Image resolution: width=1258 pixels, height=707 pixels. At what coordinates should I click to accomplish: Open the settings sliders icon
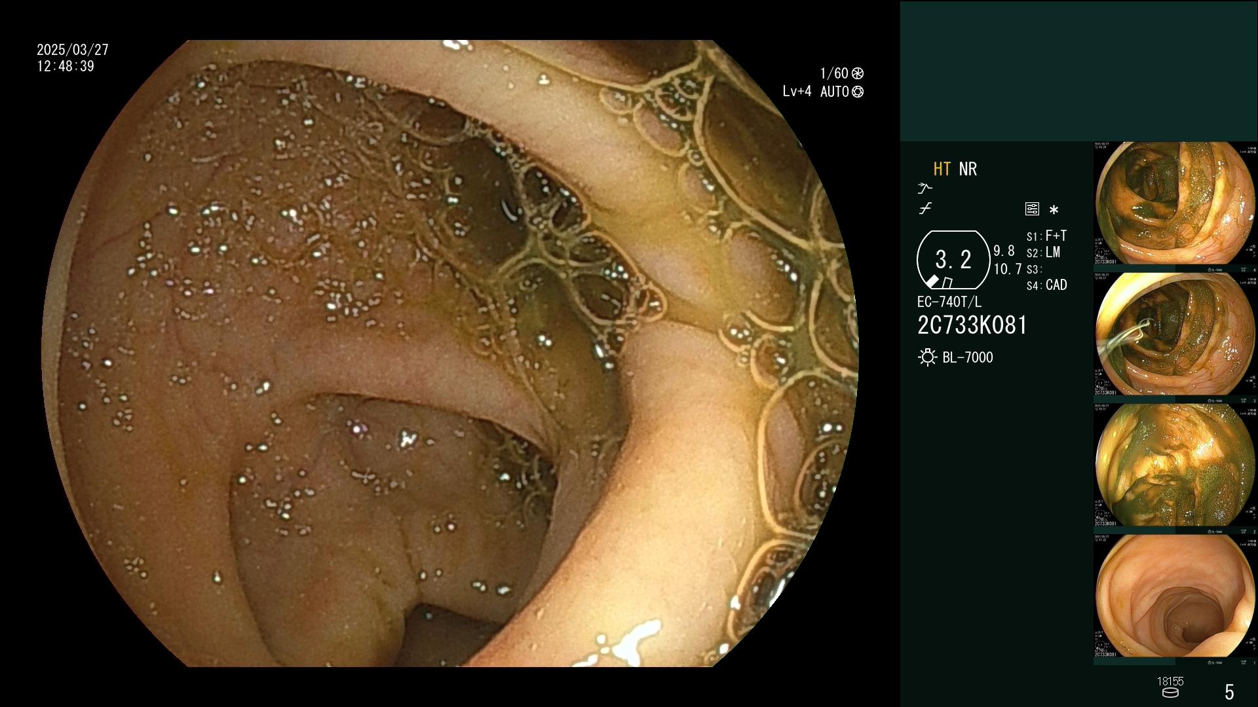coord(1032,209)
